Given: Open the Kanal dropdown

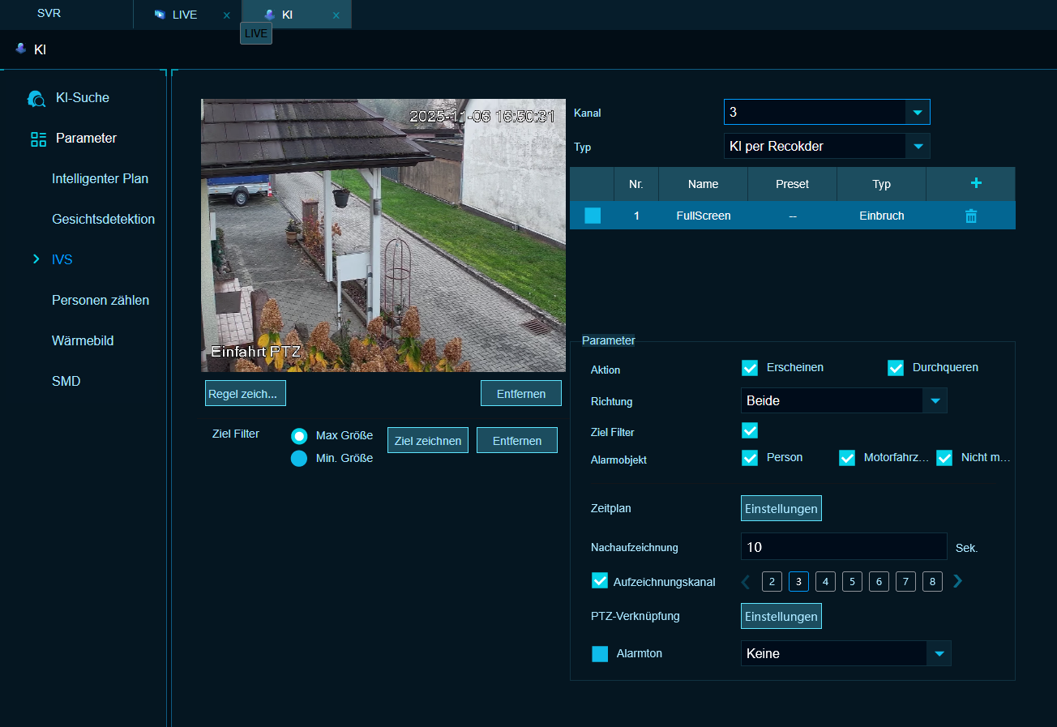Looking at the screenshot, I should coord(918,112).
